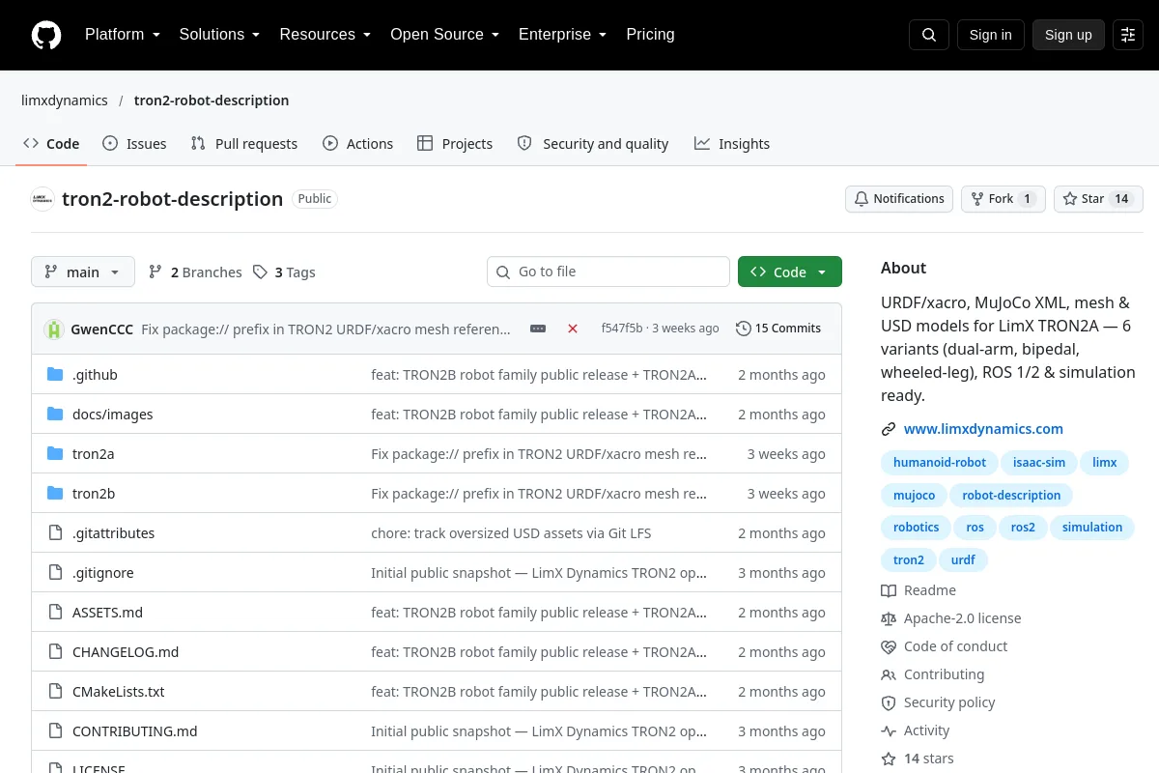Click the Sign in button
Screen dimensions: 1159x773
[991, 35]
